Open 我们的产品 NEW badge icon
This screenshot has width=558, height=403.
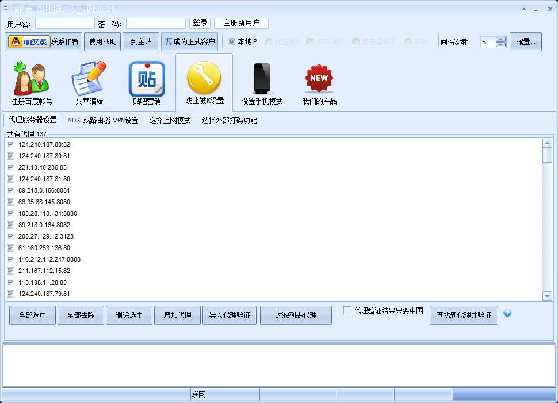[x=319, y=83]
